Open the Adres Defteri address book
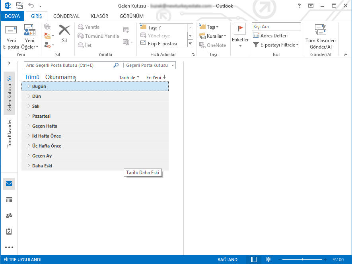352x264 pixels. (x=270, y=36)
